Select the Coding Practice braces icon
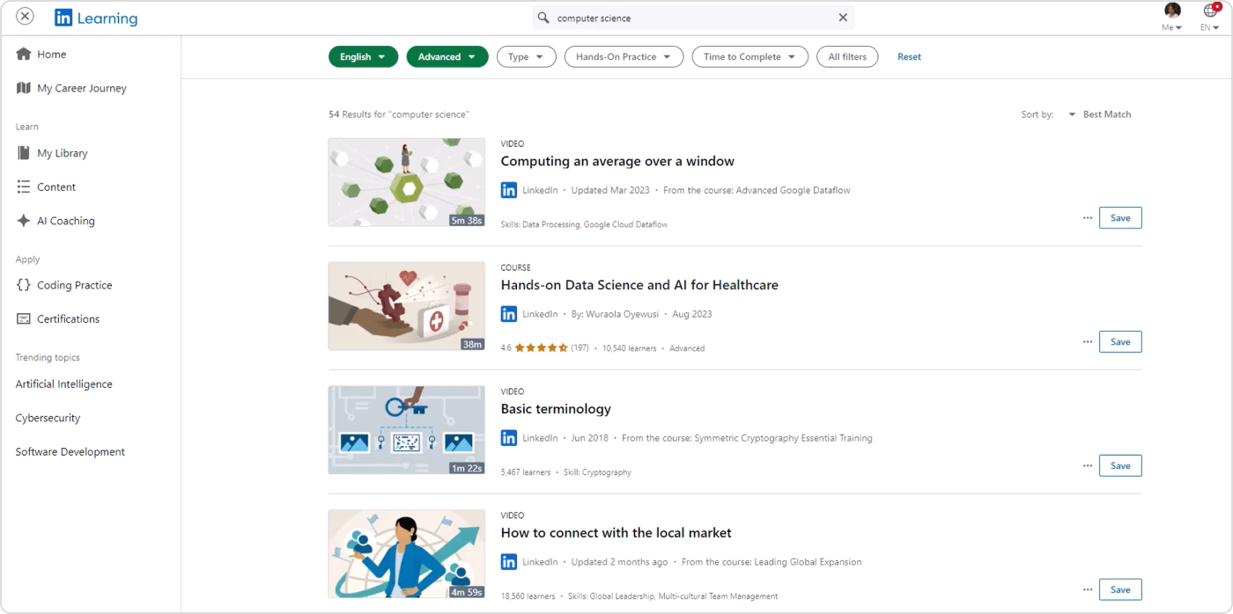This screenshot has height=614, width=1233. tap(26, 284)
